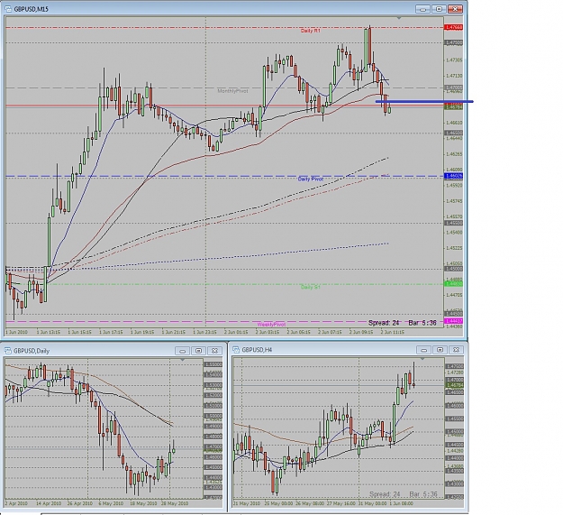Screen dimensions: 563x515
Task: Close the GBPUSD,M15 chart window
Action: click(455, 9)
